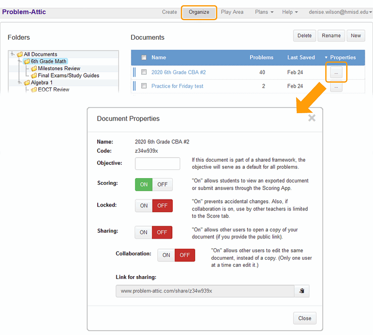Turn Collaboration OFF

[x=185, y=255]
